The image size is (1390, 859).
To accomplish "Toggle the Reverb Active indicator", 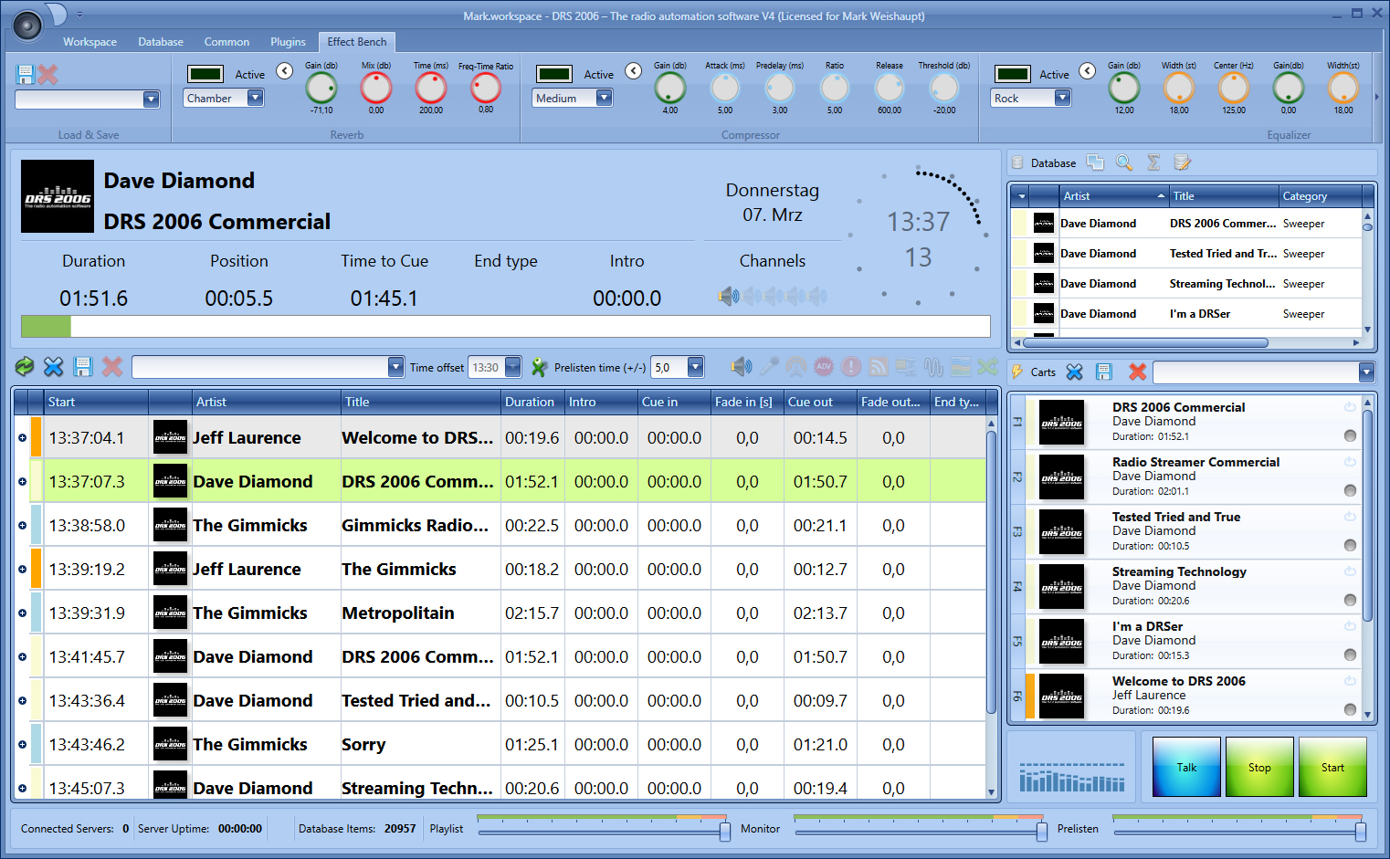I will pyautogui.click(x=205, y=75).
